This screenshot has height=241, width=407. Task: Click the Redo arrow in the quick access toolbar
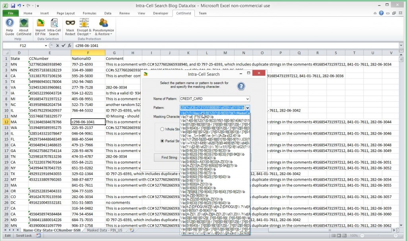coord(29,6)
